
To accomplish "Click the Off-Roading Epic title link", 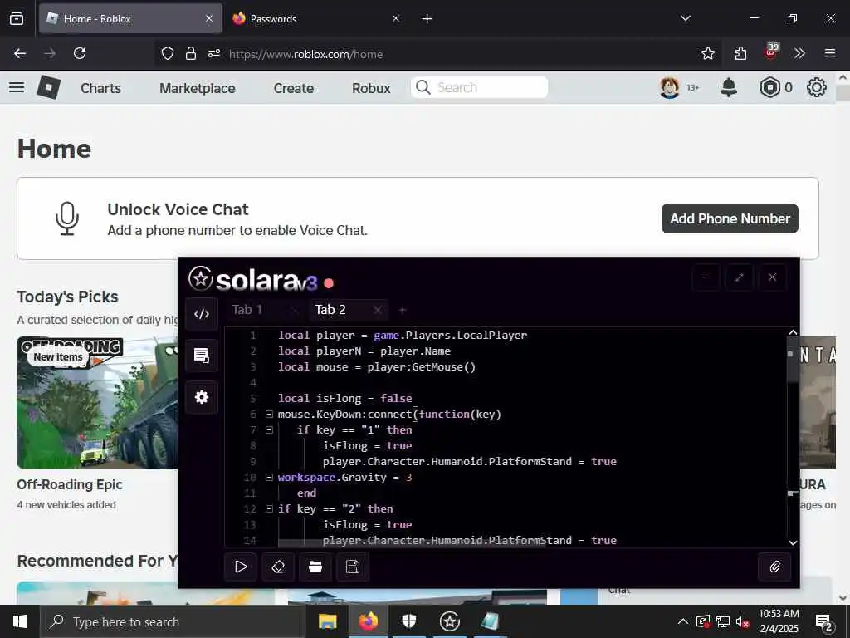I will pos(70,484).
